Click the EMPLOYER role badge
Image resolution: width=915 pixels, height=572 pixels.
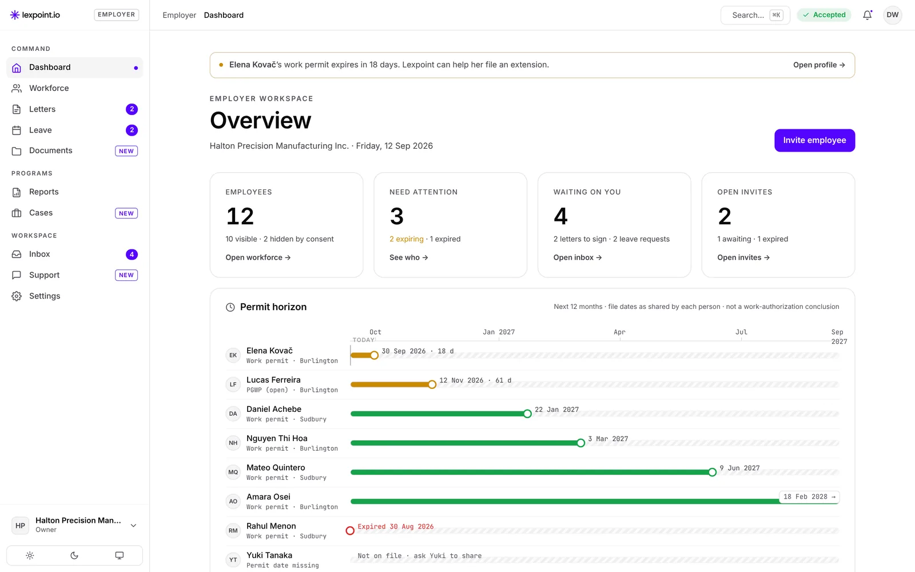(116, 15)
